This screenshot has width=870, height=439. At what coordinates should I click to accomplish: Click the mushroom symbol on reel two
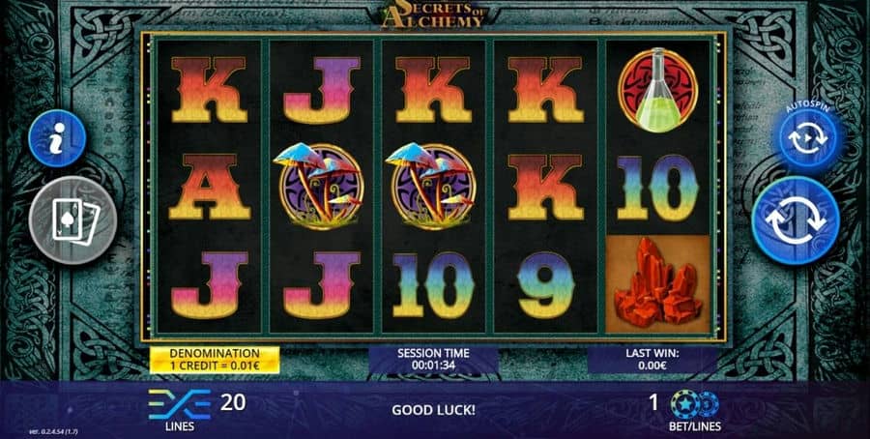click(320, 187)
